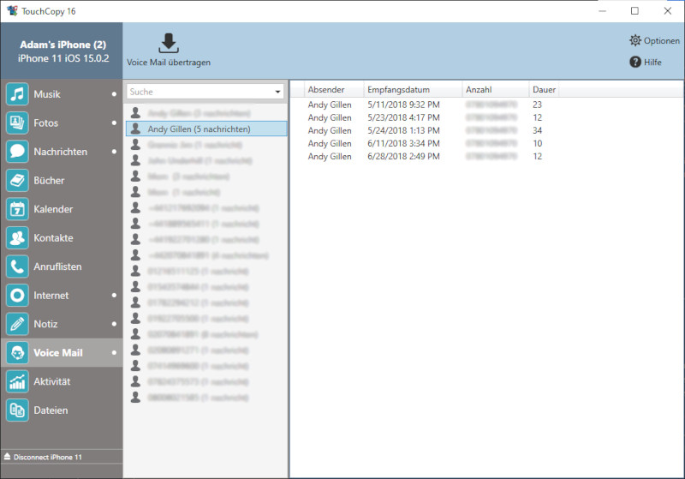The height and width of the screenshot is (479, 685).
Task: Select voicemail dated 5/23/2018 4:17 PM
Action: point(403,117)
